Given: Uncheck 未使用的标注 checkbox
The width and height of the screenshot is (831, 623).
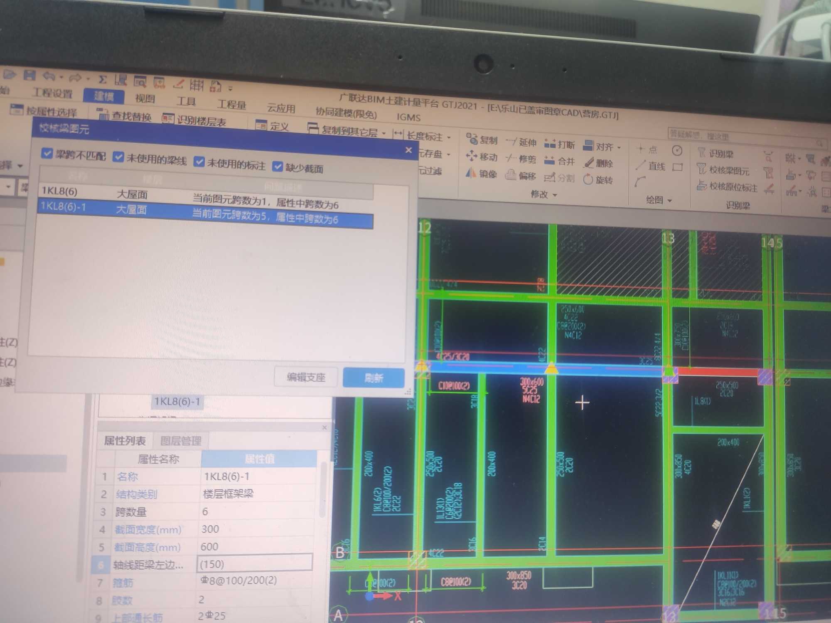Looking at the screenshot, I should pos(199,162).
